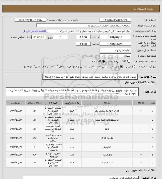Tick the اسناد خزانه اسلامی payment checkbox

click(x=106, y=67)
